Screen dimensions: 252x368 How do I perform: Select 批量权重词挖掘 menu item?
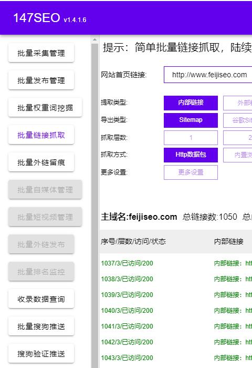[45, 108]
